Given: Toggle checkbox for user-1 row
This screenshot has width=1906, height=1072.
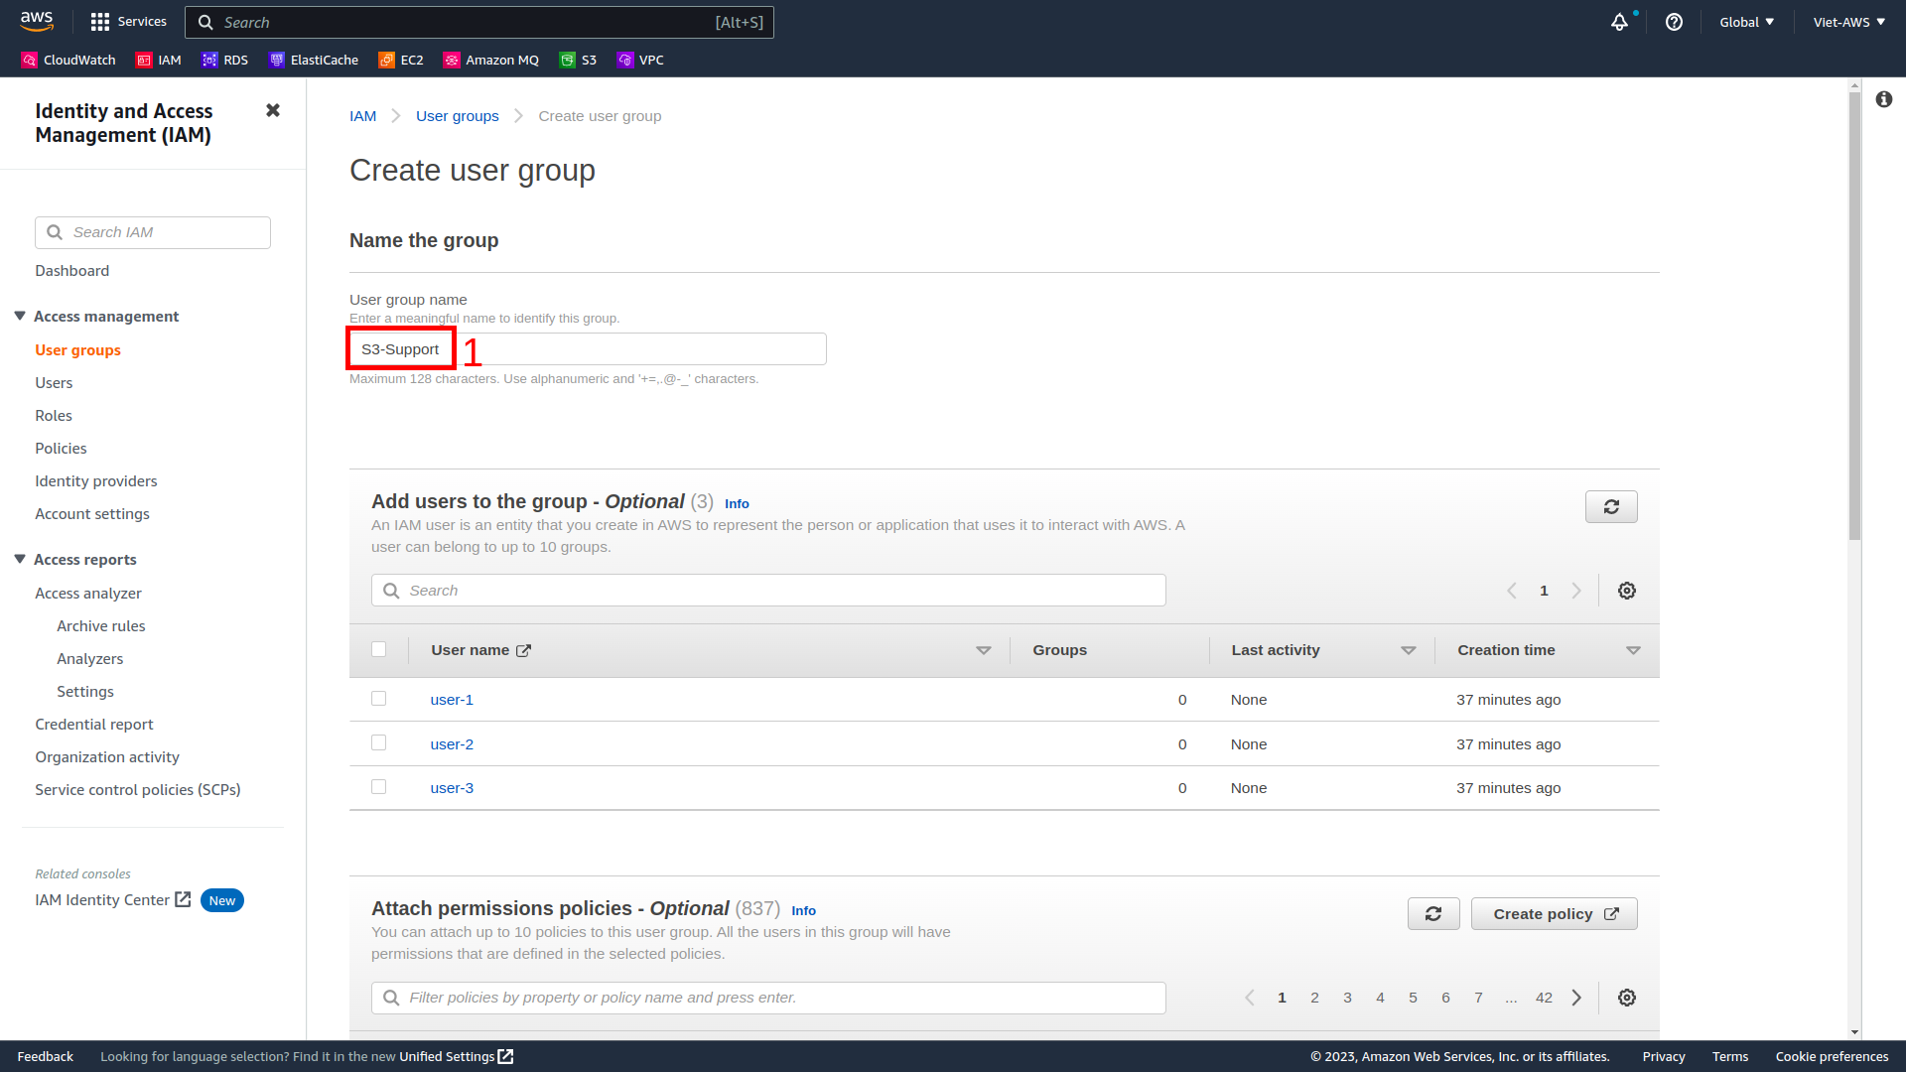Looking at the screenshot, I should [x=379, y=698].
